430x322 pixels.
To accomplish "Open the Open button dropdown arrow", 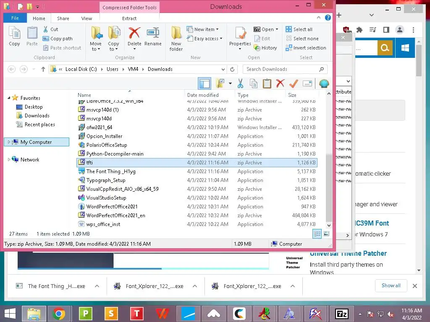I will point(277,29).
